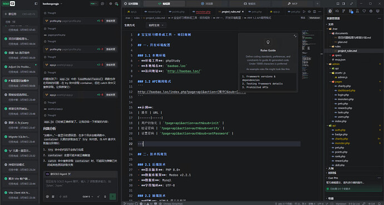Image resolution: width=384 pixels, height=205 pixels.
Task: Open chat settings gear icon
Action: [111, 4]
